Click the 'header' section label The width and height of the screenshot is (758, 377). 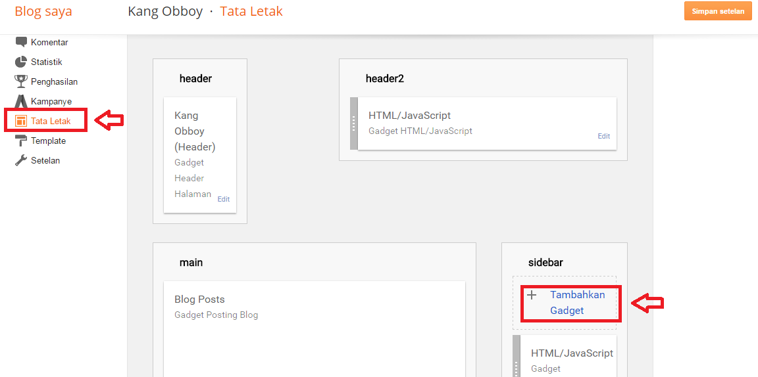pyautogui.click(x=196, y=78)
